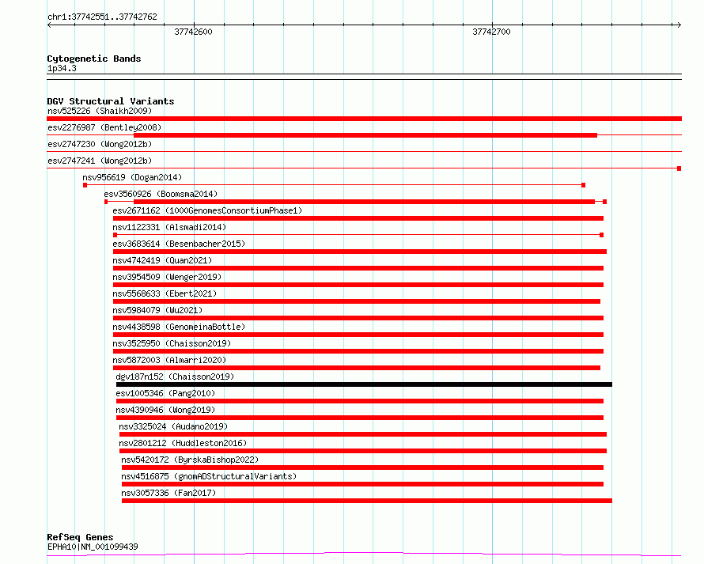Select the EPHA10|NM_001099439 gene label
Viewport: 704px width, 564px height.
point(93,547)
